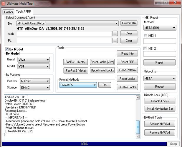
Task: Click the Reset Locks tools button
Action: [127, 79]
